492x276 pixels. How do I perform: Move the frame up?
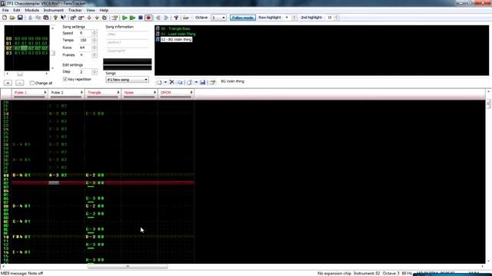pyautogui.click(x=97, y=18)
